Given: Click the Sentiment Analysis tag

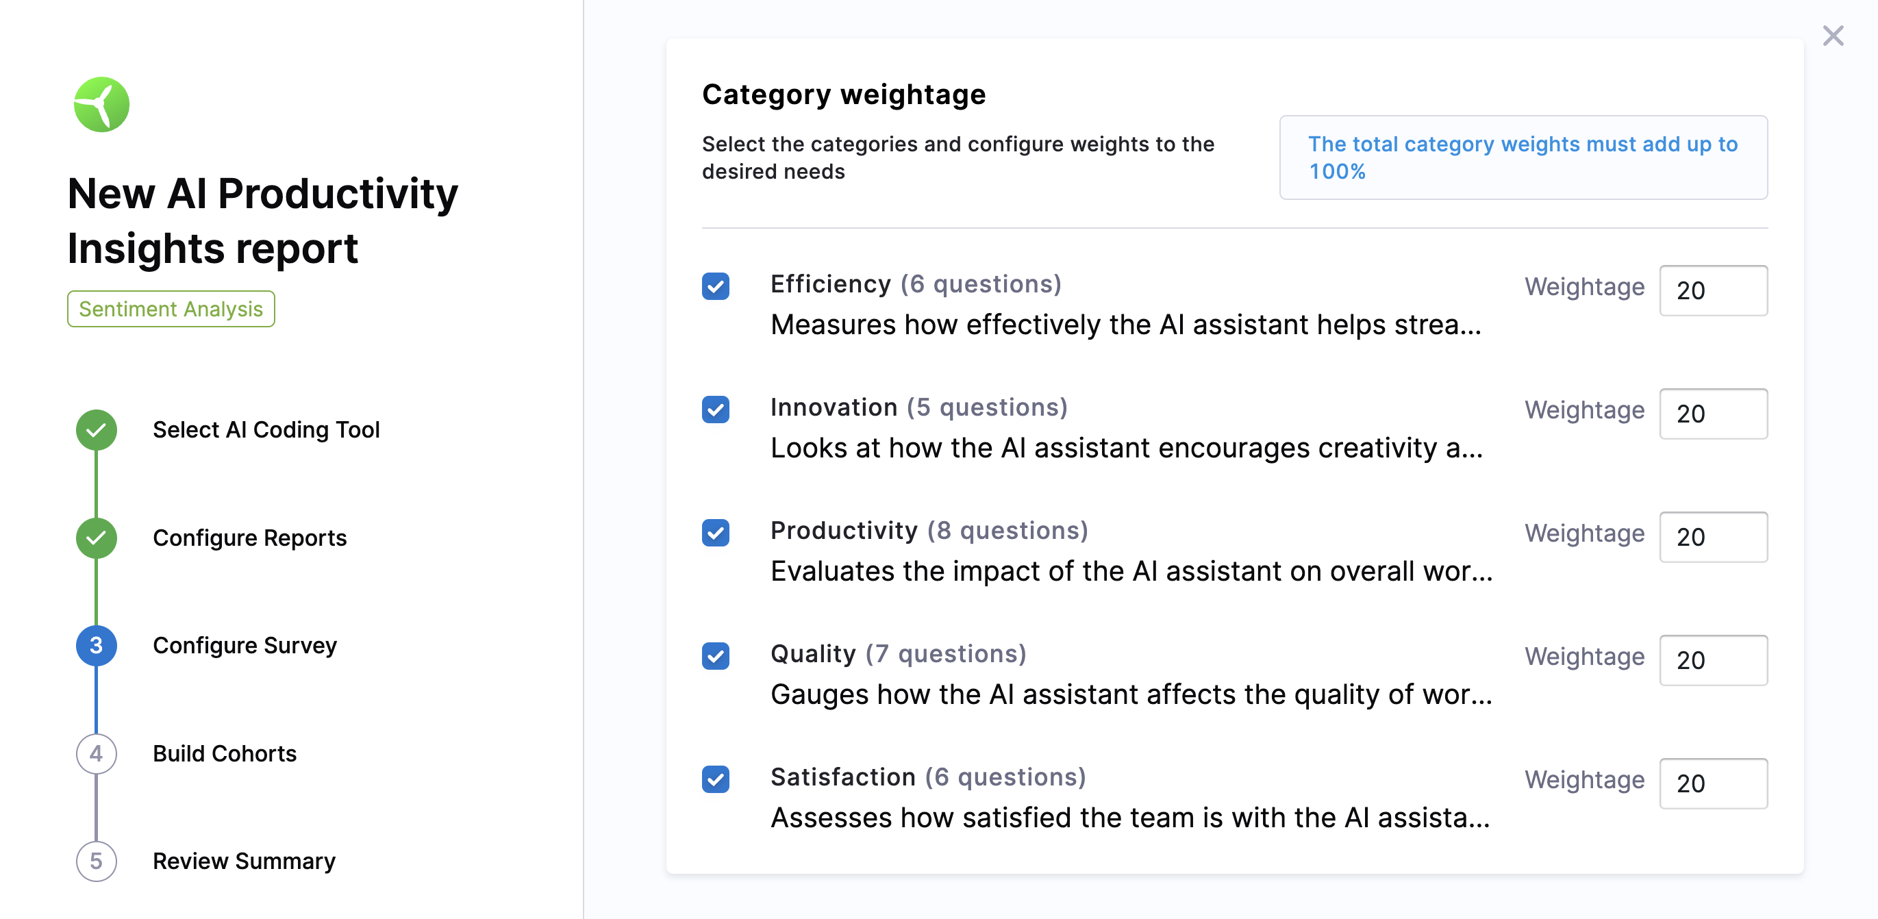Looking at the screenshot, I should click(x=171, y=309).
